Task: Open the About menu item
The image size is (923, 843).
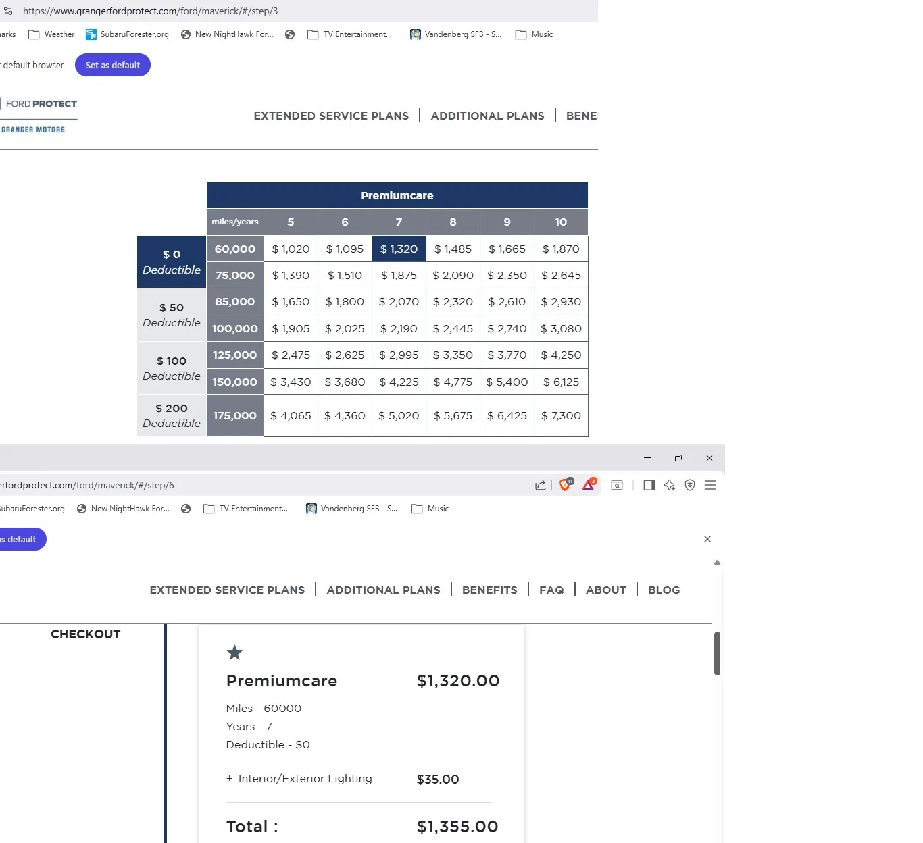Action: (x=606, y=590)
